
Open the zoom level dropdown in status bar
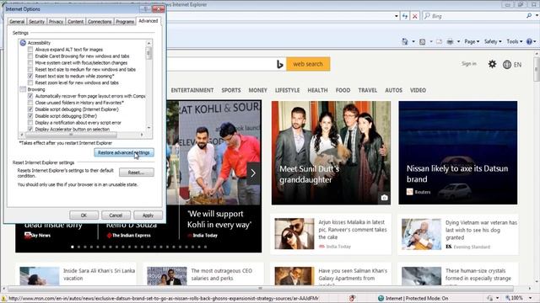(531, 298)
